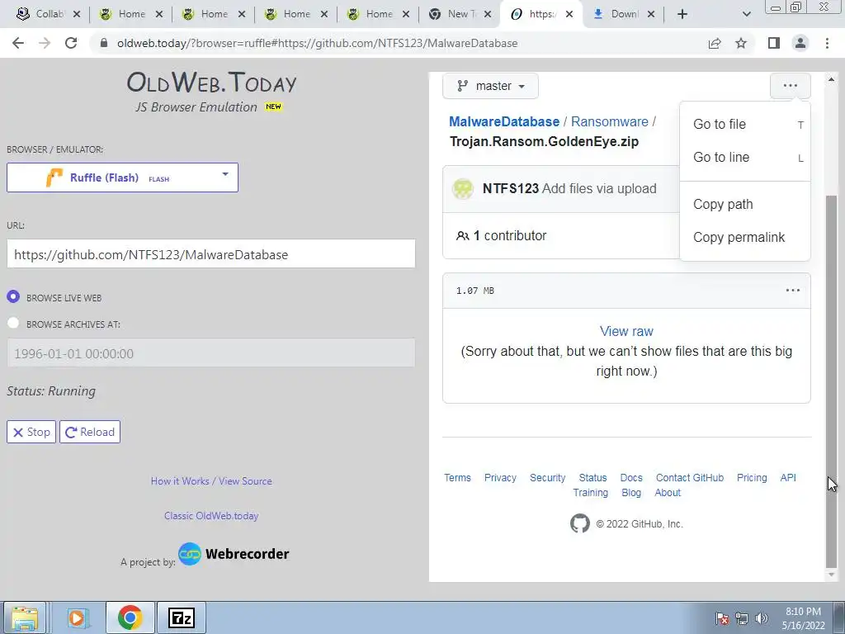Open API footer link
845x634 pixels.
pyautogui.click(x=788, y=478)
